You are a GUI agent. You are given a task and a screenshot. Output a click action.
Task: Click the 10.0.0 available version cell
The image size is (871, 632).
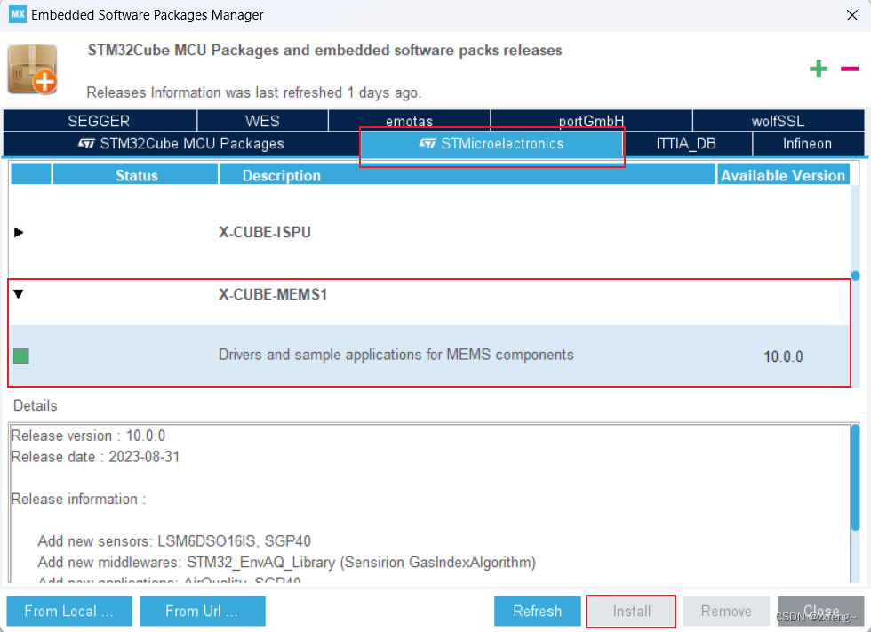pos(783,356)
